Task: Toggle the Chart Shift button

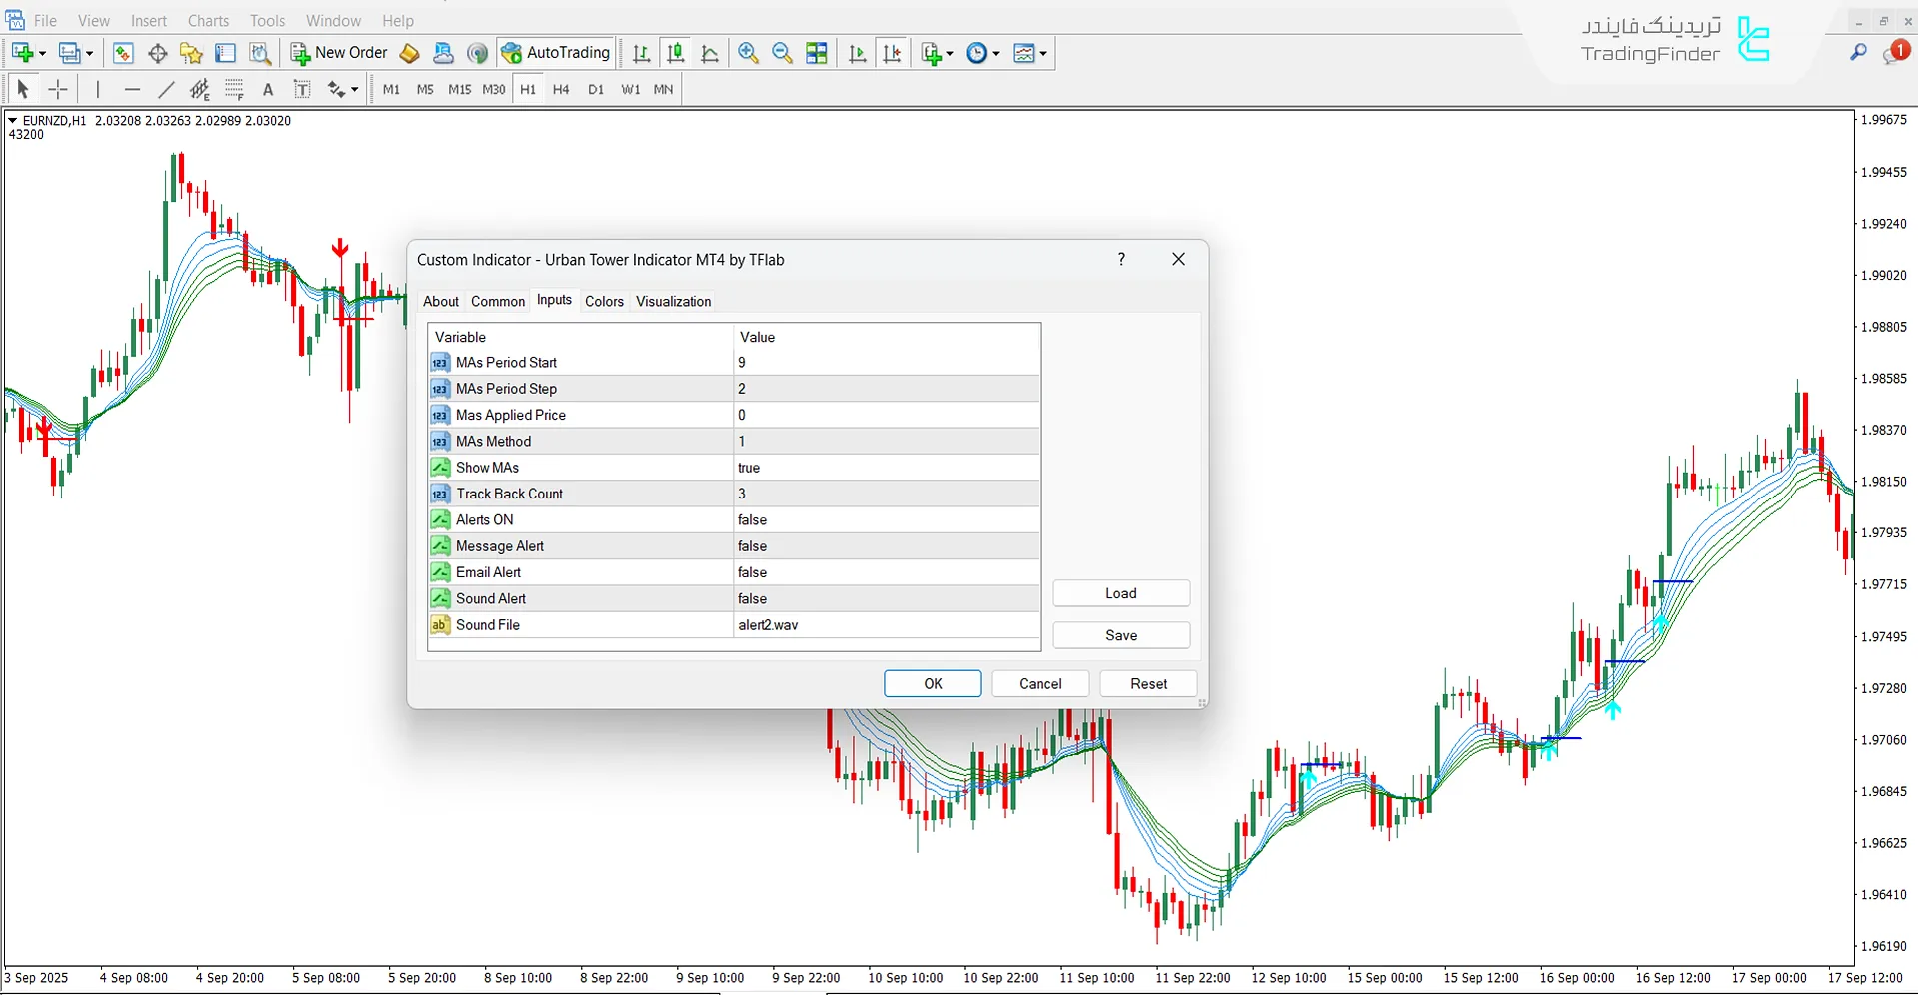Action: tap(892, 54)
